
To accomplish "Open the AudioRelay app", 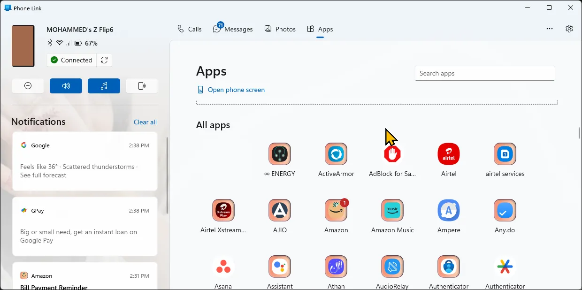I will tap(392, 267).
